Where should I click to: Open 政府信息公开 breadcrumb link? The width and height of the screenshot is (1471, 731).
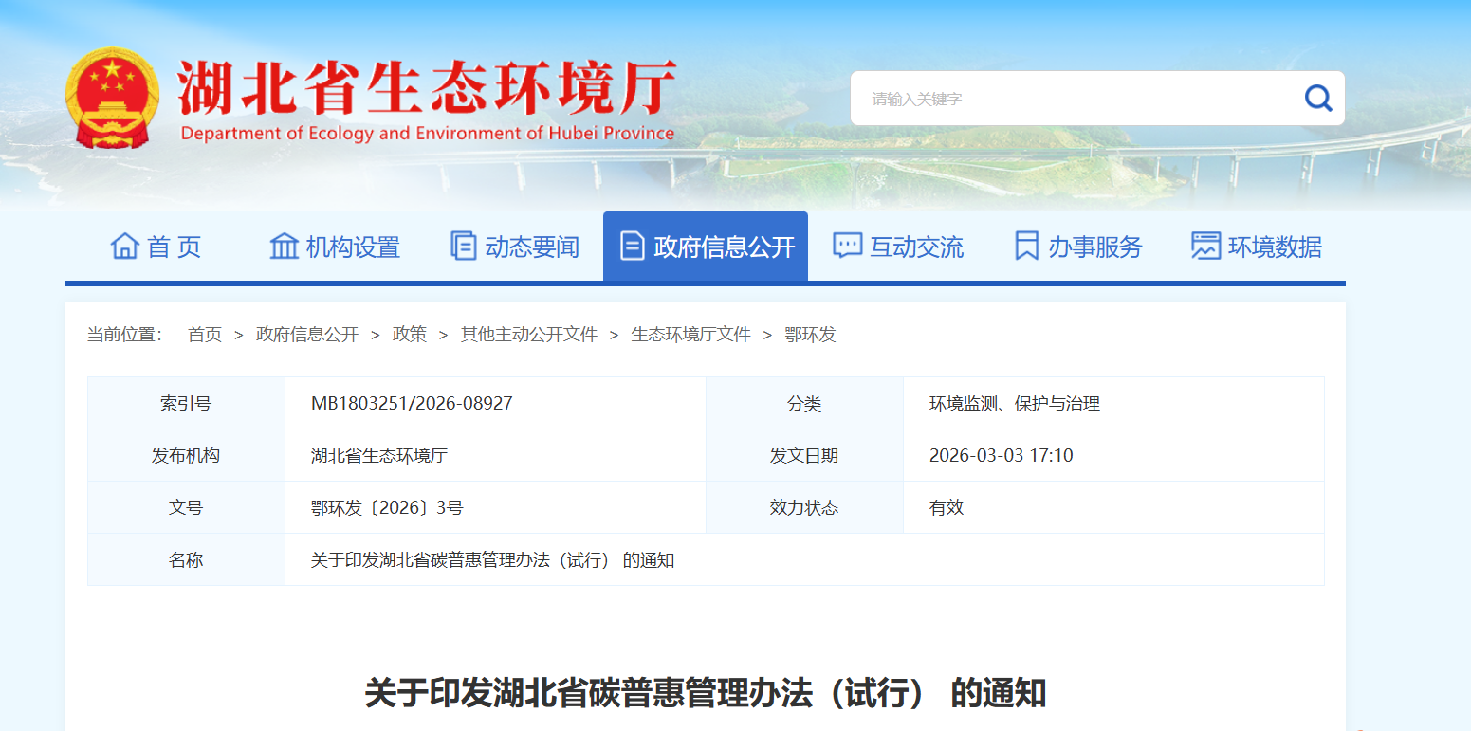point(307,335)
